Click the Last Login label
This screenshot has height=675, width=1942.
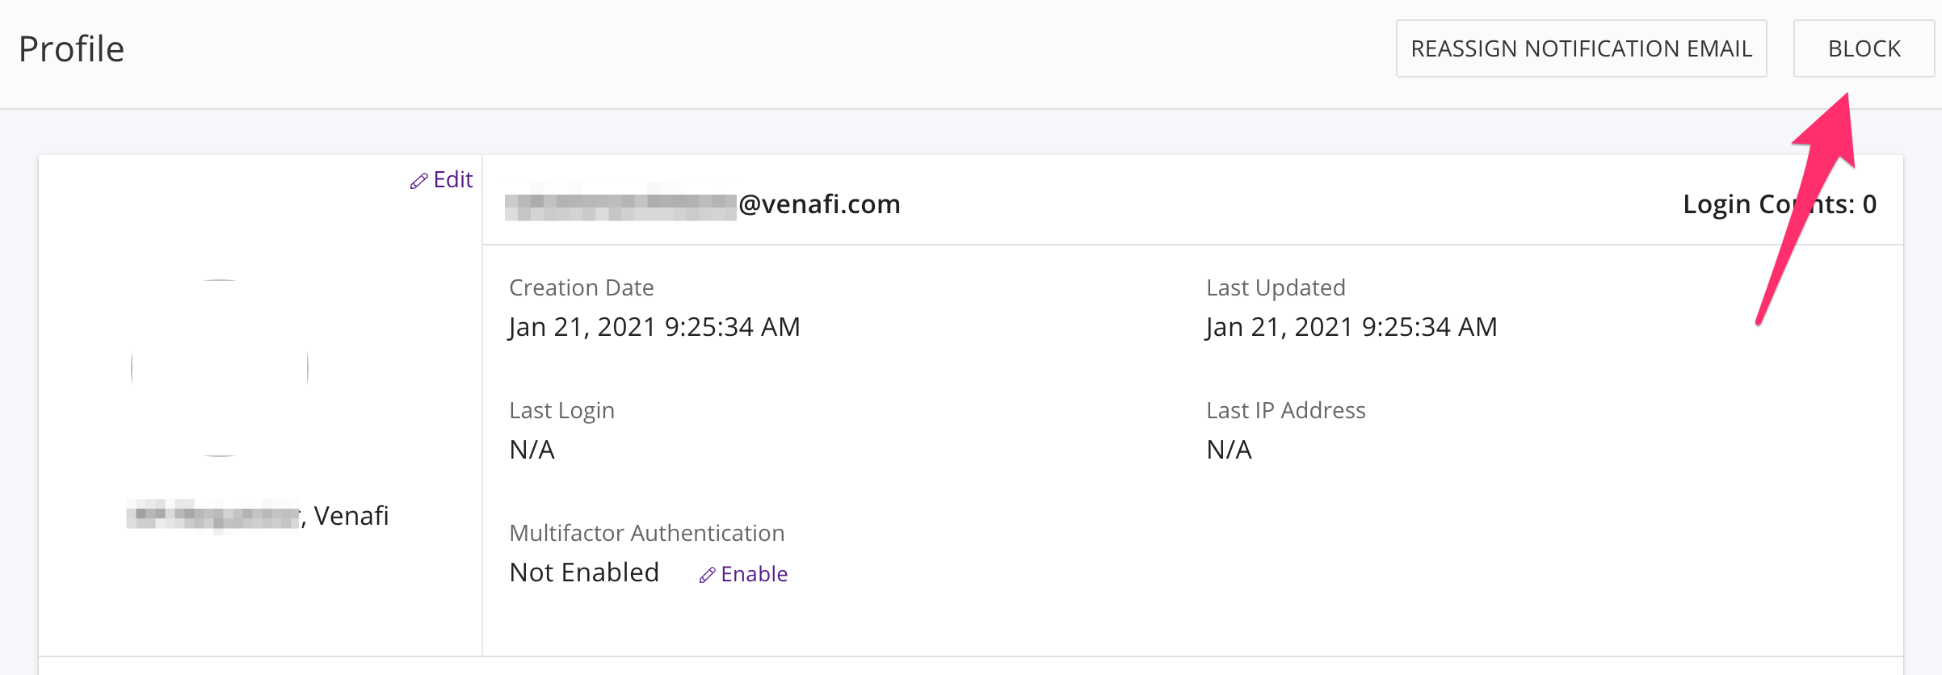tap(561, 411)
